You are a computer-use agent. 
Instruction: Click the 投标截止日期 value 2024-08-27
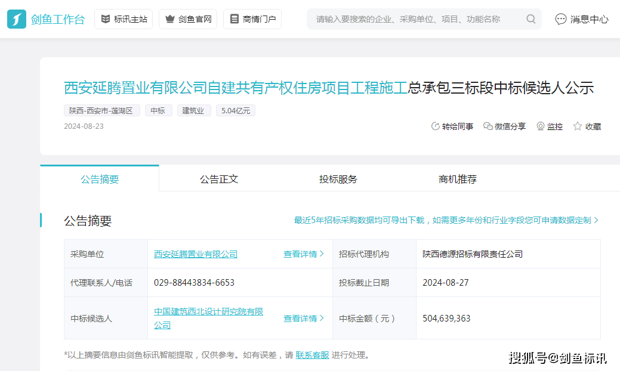coord(446,283)
